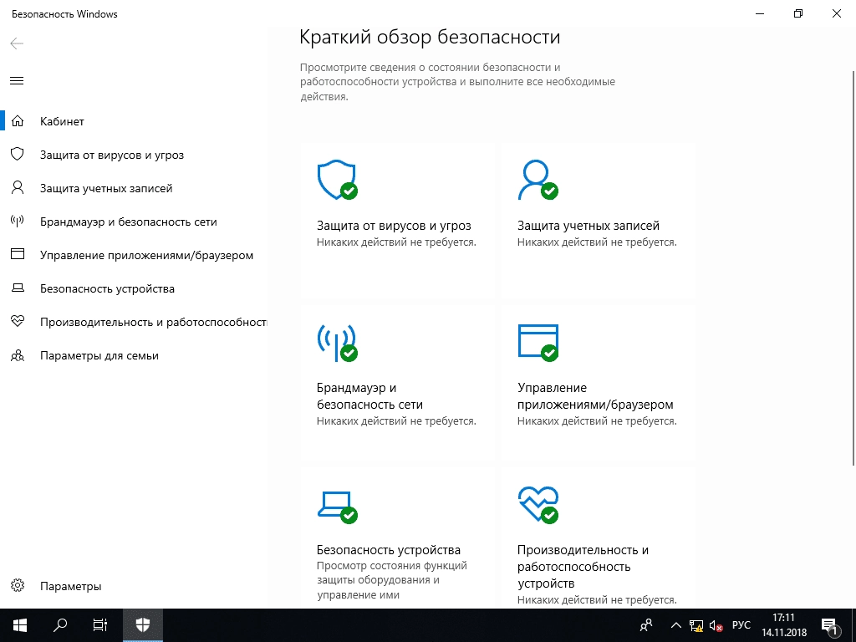This screenshot has height=642, width=856.
Task: Click the Windows Security shield taskbar button
Action: click(142, 625)
